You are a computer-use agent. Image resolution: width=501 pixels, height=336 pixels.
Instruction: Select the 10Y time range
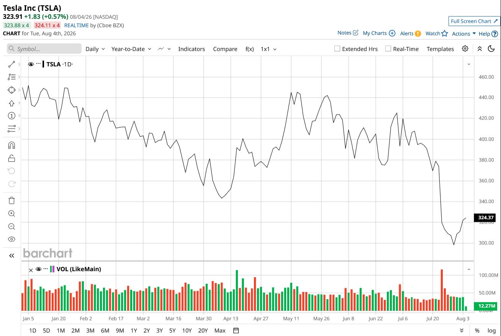[x=187, y=330]
